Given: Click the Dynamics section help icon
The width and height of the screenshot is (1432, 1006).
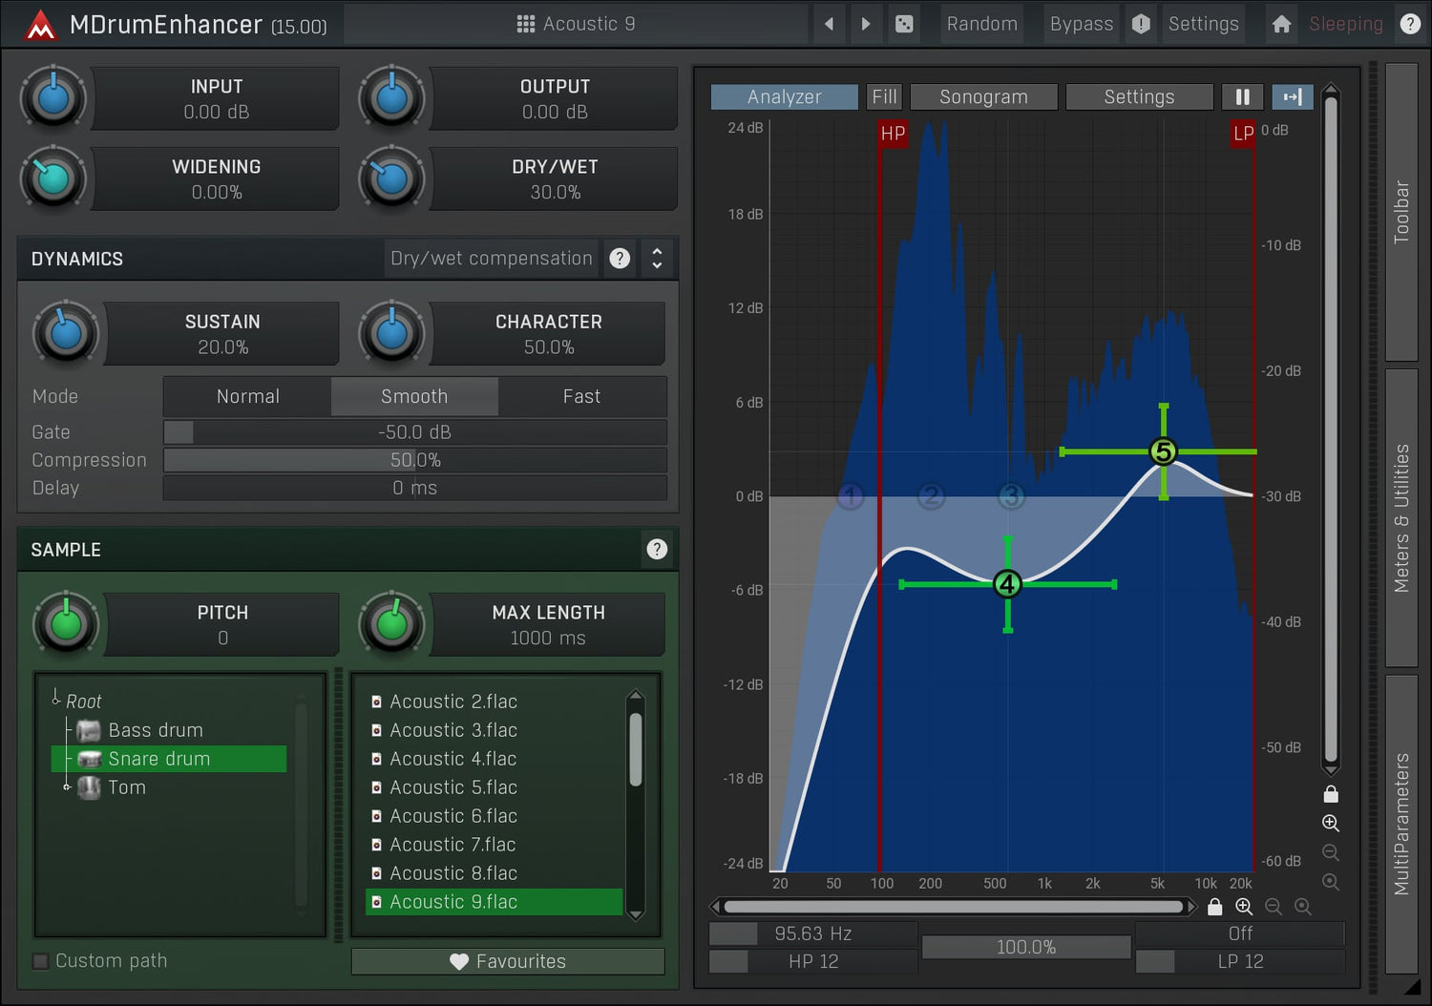Looking at the screenshot, I should pyautogui.click(x=620, y=259).
